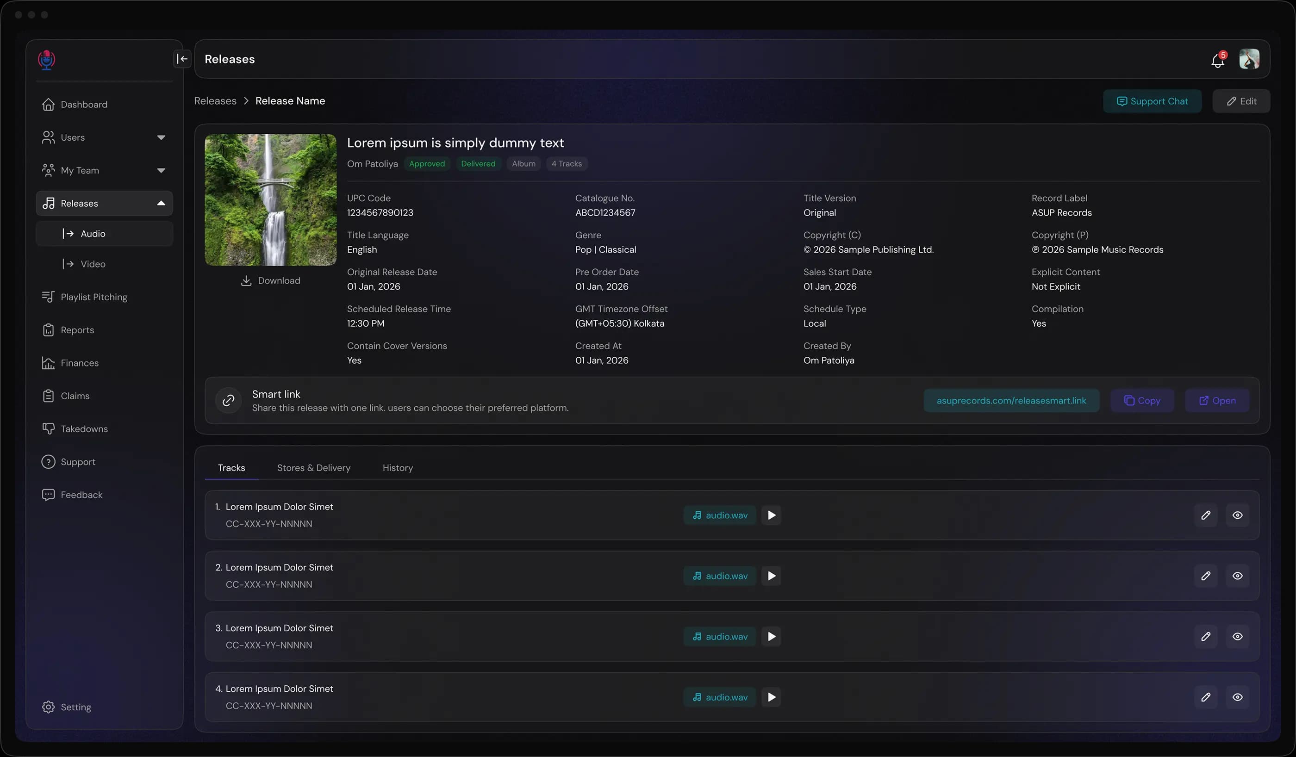This screenshot has height=757, width=1296.
Task: Click audio.wav file of track 4
Action: point(719,697)
